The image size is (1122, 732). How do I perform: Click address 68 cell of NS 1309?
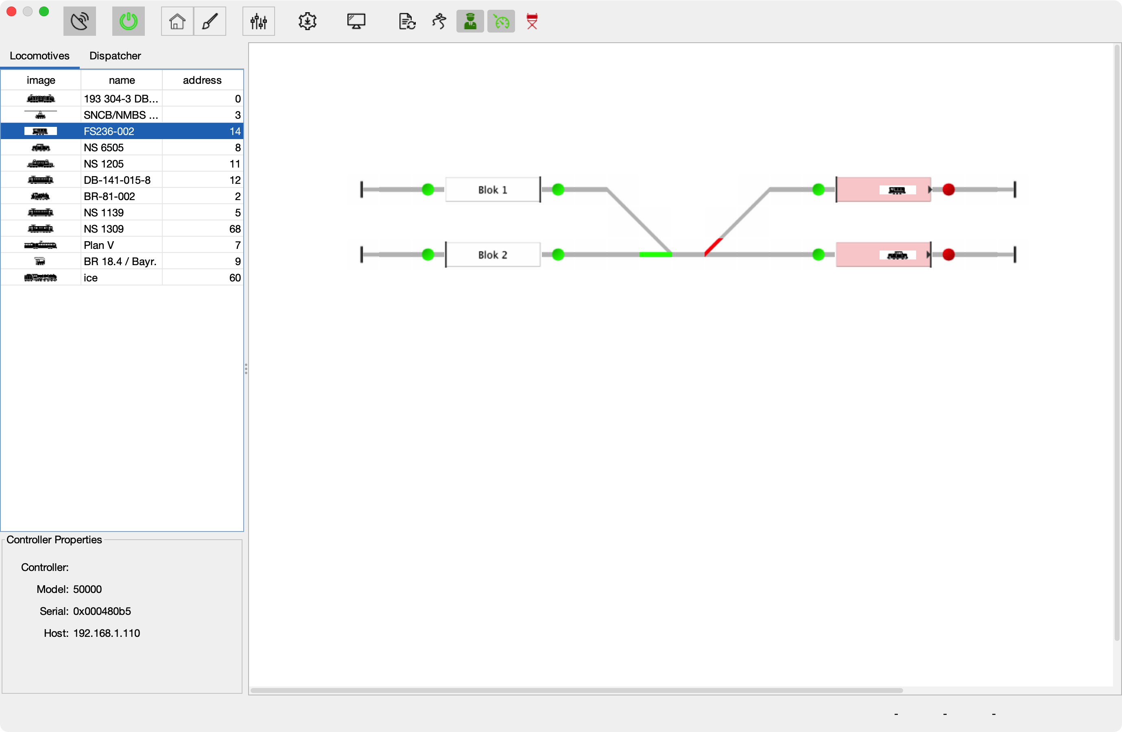tap(203, 229)
